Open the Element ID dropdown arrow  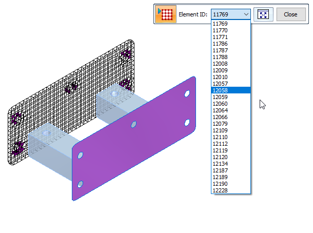(x=246, y=14)
